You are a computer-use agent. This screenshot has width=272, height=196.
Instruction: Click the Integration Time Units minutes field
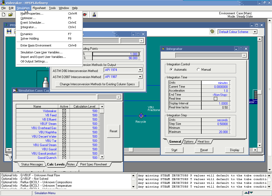(216, 83)
